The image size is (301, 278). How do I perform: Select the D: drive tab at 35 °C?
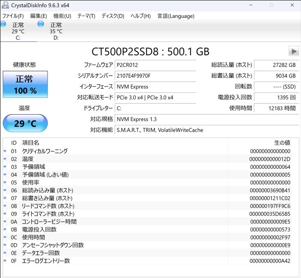click(56, 31)
